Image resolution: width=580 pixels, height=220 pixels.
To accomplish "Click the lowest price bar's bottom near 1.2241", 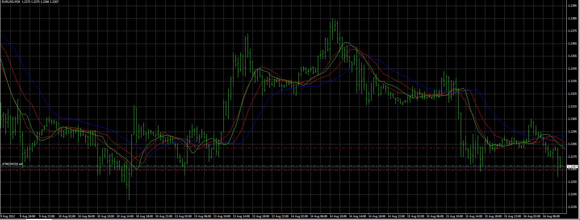I will (129, 199).
